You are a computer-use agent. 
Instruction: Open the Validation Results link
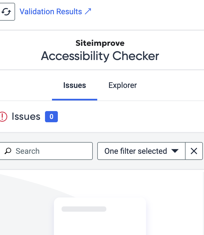pos(55,11)
